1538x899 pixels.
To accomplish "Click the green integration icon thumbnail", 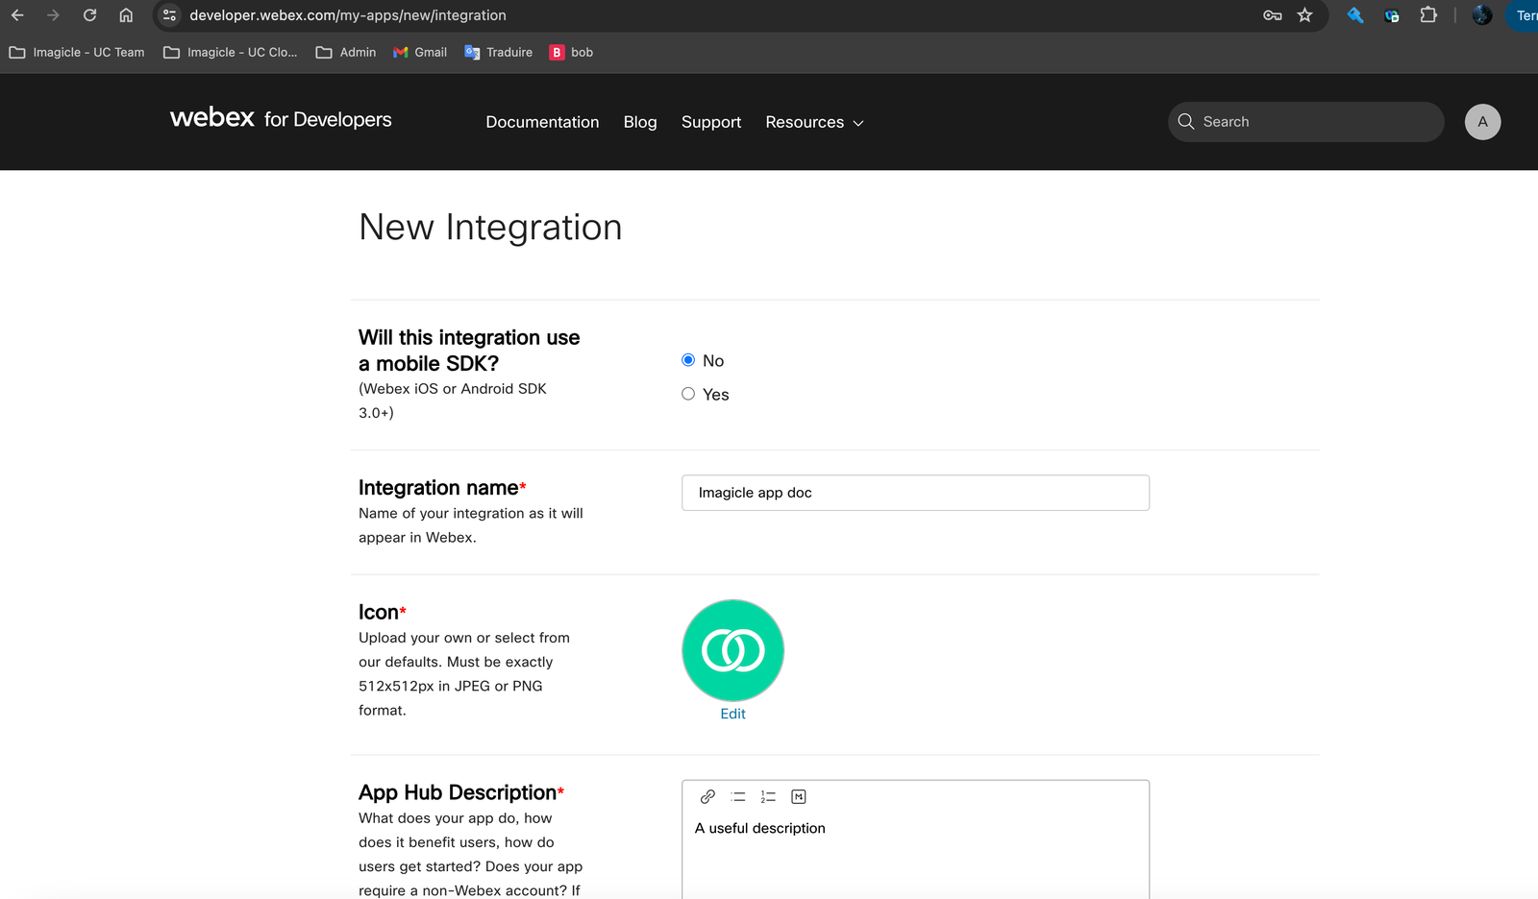I will coord(732,650).
